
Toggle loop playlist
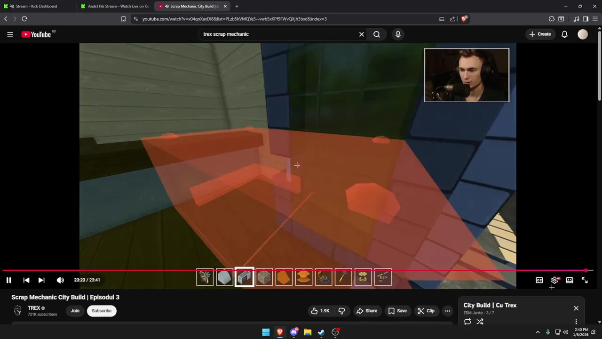pyautogui.click(x=467, y=322)
